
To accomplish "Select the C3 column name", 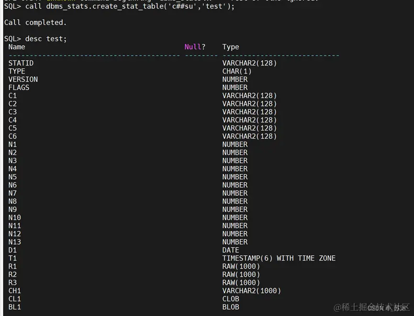I will tap(12, 112).
